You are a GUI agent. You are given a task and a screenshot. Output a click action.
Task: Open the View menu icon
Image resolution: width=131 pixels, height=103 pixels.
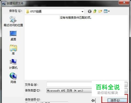pyautogui.click(x=107, y=11)
